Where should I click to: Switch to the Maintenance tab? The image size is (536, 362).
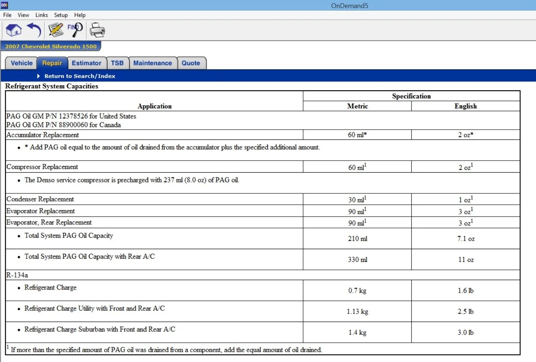(153, 63)
